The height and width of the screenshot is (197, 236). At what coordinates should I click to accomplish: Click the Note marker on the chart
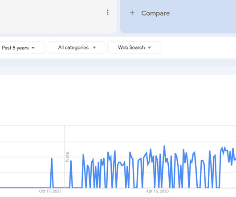[x=67, y=157]
